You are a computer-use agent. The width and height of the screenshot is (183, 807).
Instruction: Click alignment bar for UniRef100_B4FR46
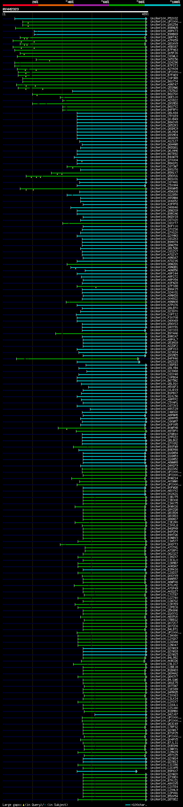(x=77, y=359)
